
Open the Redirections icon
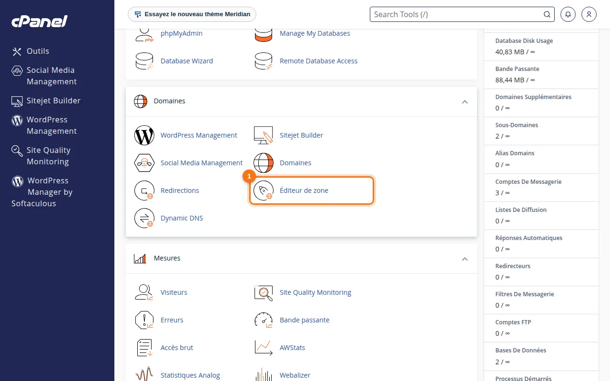(144, 190)
